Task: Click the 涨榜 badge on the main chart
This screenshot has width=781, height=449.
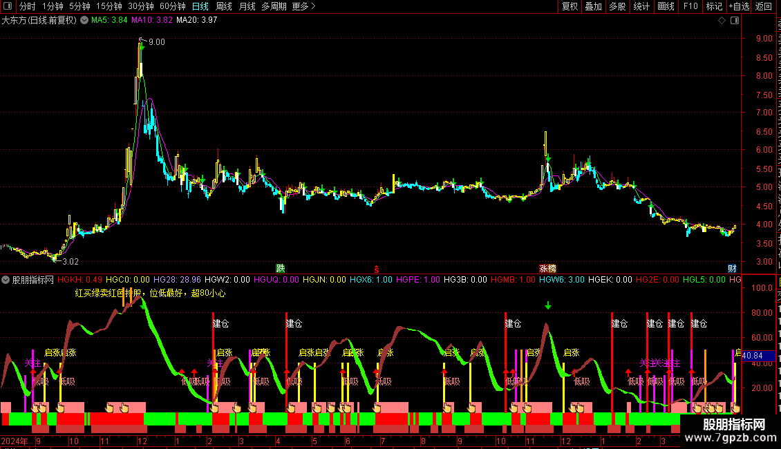Action: (x=547, y=268)
